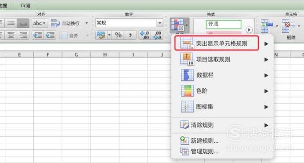
Task: Expand the cell styles gallery arrow
Action: [x=249, y=30]
